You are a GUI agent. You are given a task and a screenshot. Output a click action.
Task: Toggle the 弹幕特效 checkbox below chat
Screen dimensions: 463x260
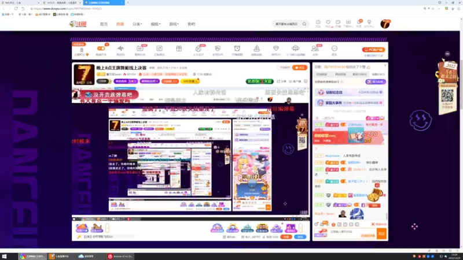click(x=373, y=224)
